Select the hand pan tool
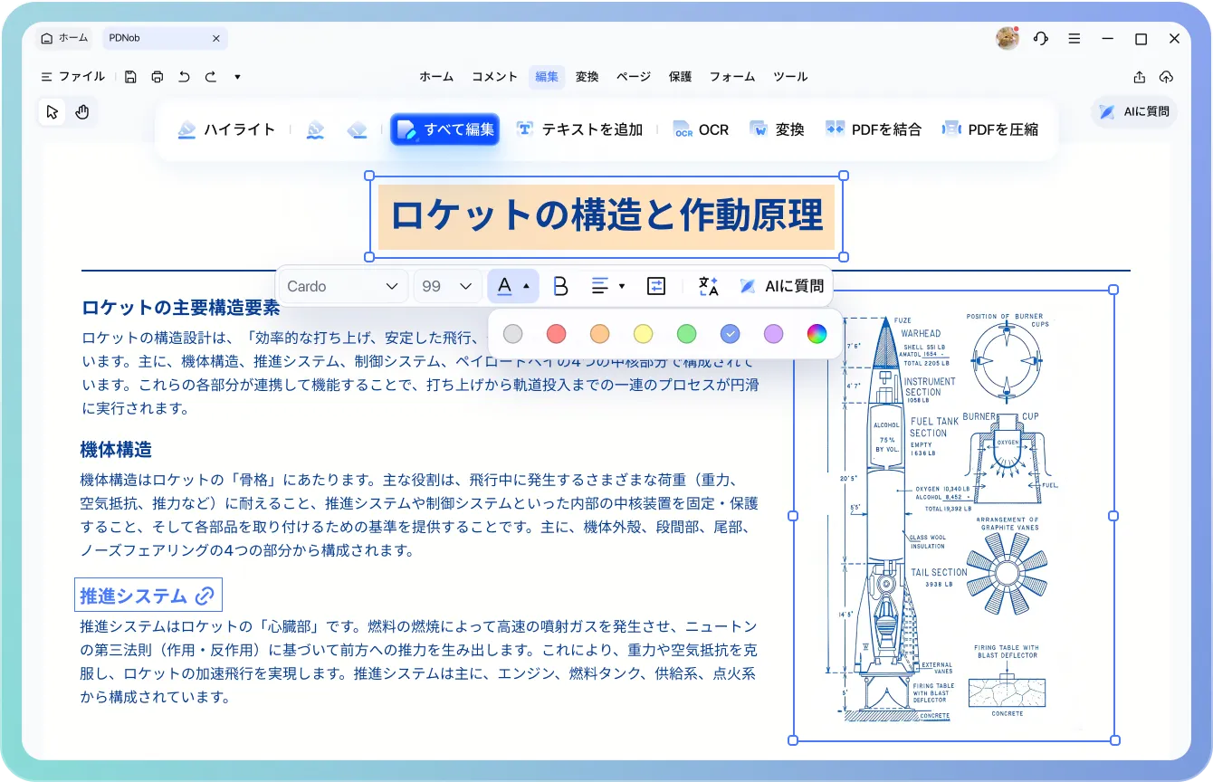The height and width of the screenshot is (782, 1213). tap(82, 112)
